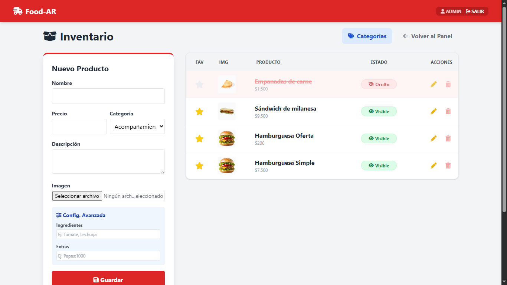Toggle Visible status of Hamburguesa Oferta
Image resolution: width=507 pixels, height=285 pixels.
click(x=379, y=138)
